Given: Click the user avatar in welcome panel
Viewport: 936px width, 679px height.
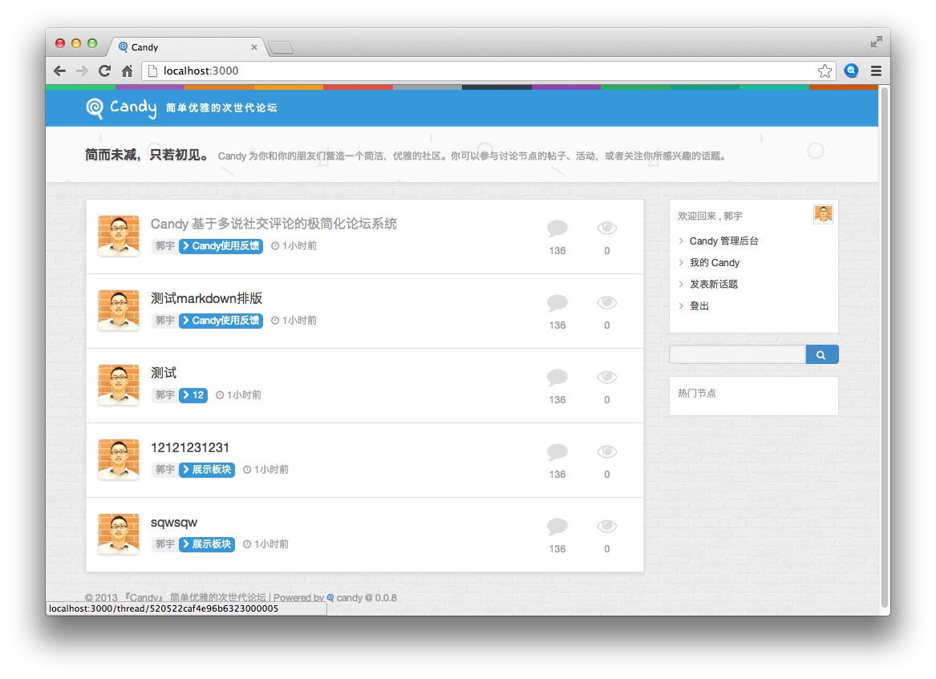Looking at the screenshot, I should (823, 213).
